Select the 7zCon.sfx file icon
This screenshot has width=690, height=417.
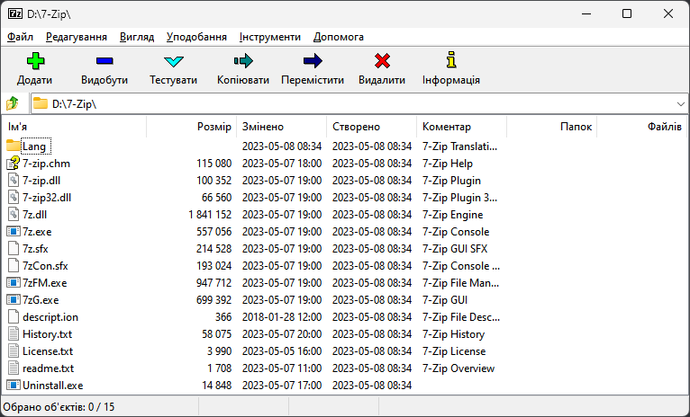pyautogui.click(x=14, y=265)
